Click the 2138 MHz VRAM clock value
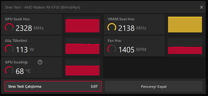This screenshot has width=208, height=96. [132, 28]
